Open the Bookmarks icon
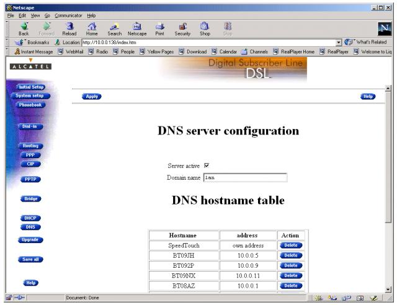 (19, 42)
